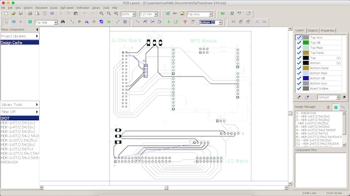Open the File menu

click(3, 8)
